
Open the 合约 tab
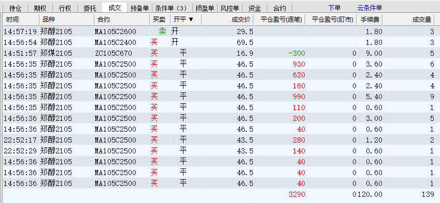pyautogui.click(x=279, y=8)
